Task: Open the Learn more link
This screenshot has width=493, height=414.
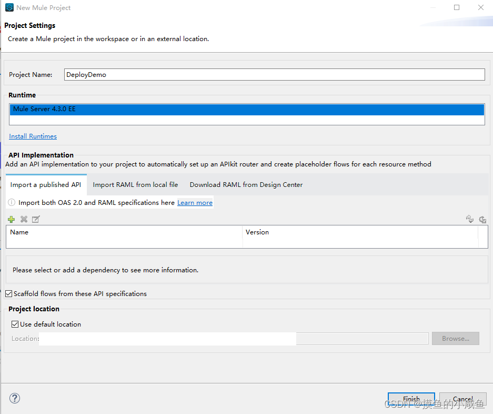Action: coord(195,203)
